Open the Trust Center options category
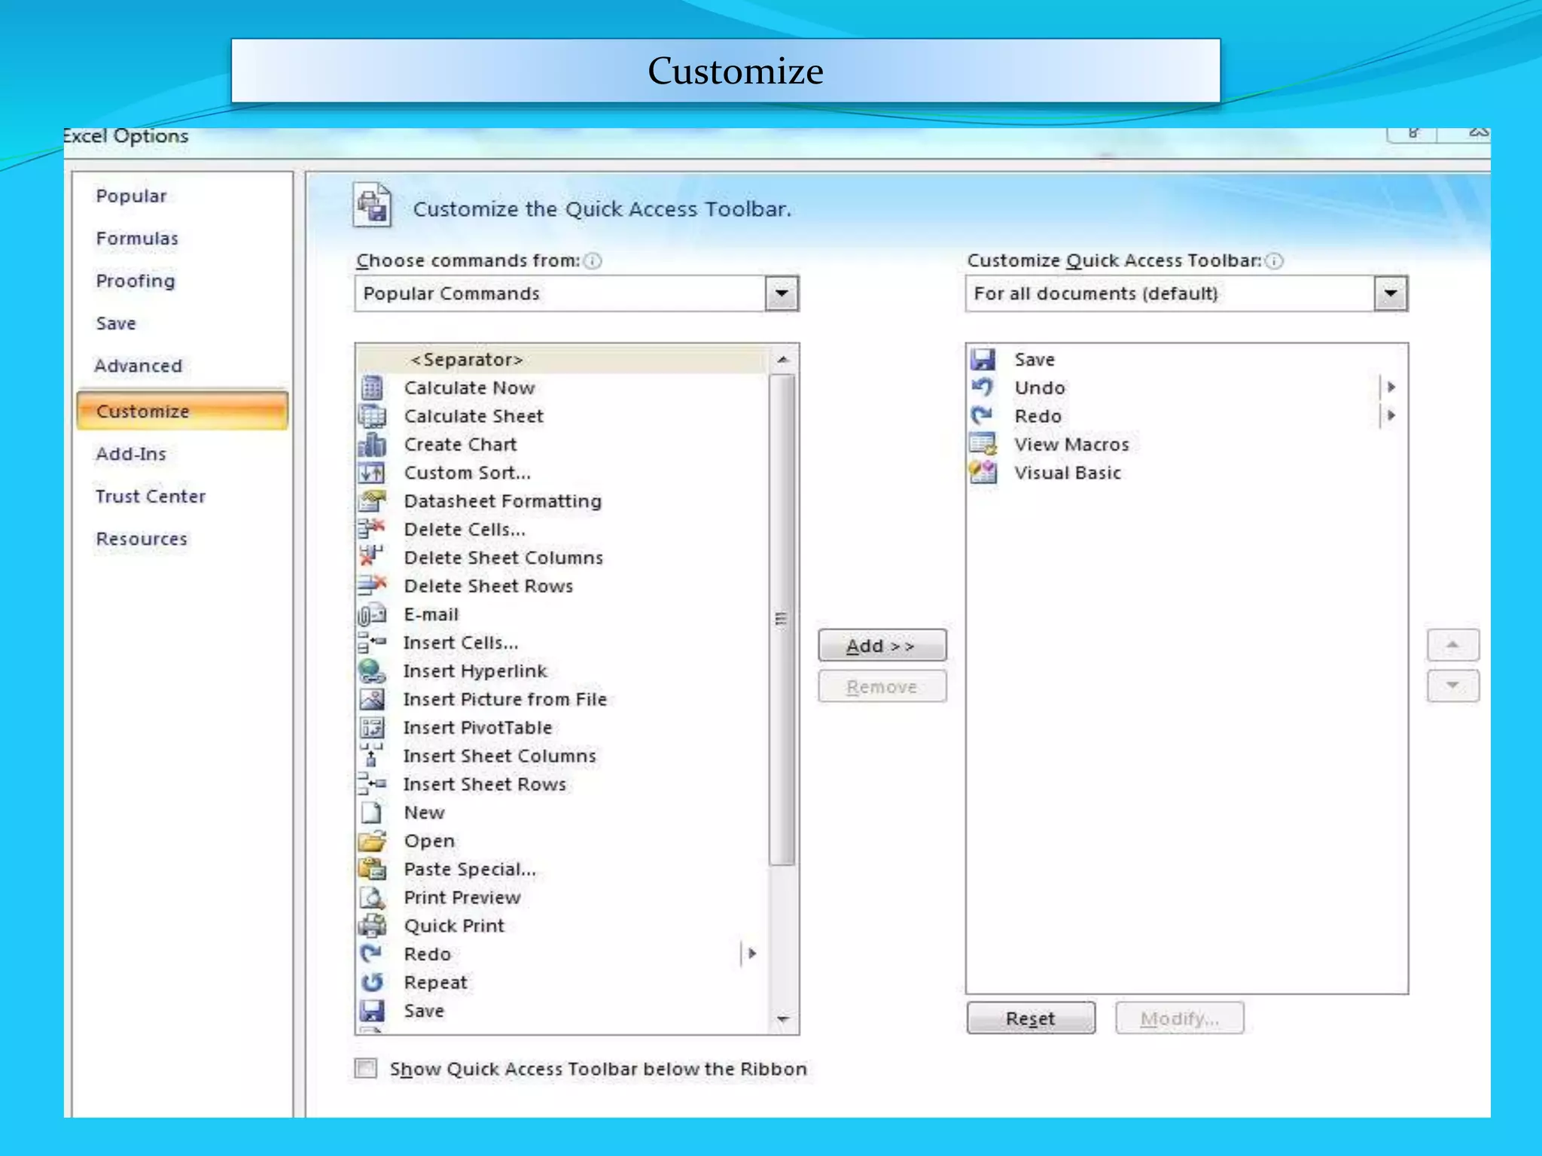This screenshot has height=1156, width=1542. pos(150,497)
